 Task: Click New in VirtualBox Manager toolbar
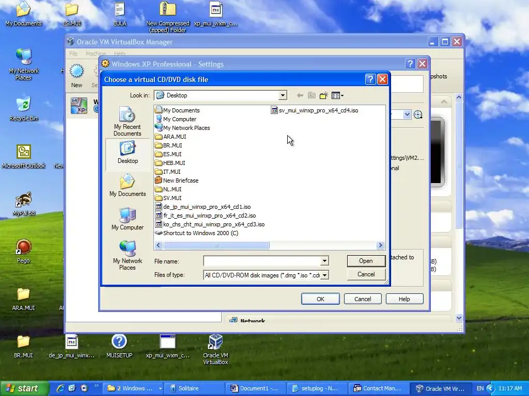click(76, 76)
